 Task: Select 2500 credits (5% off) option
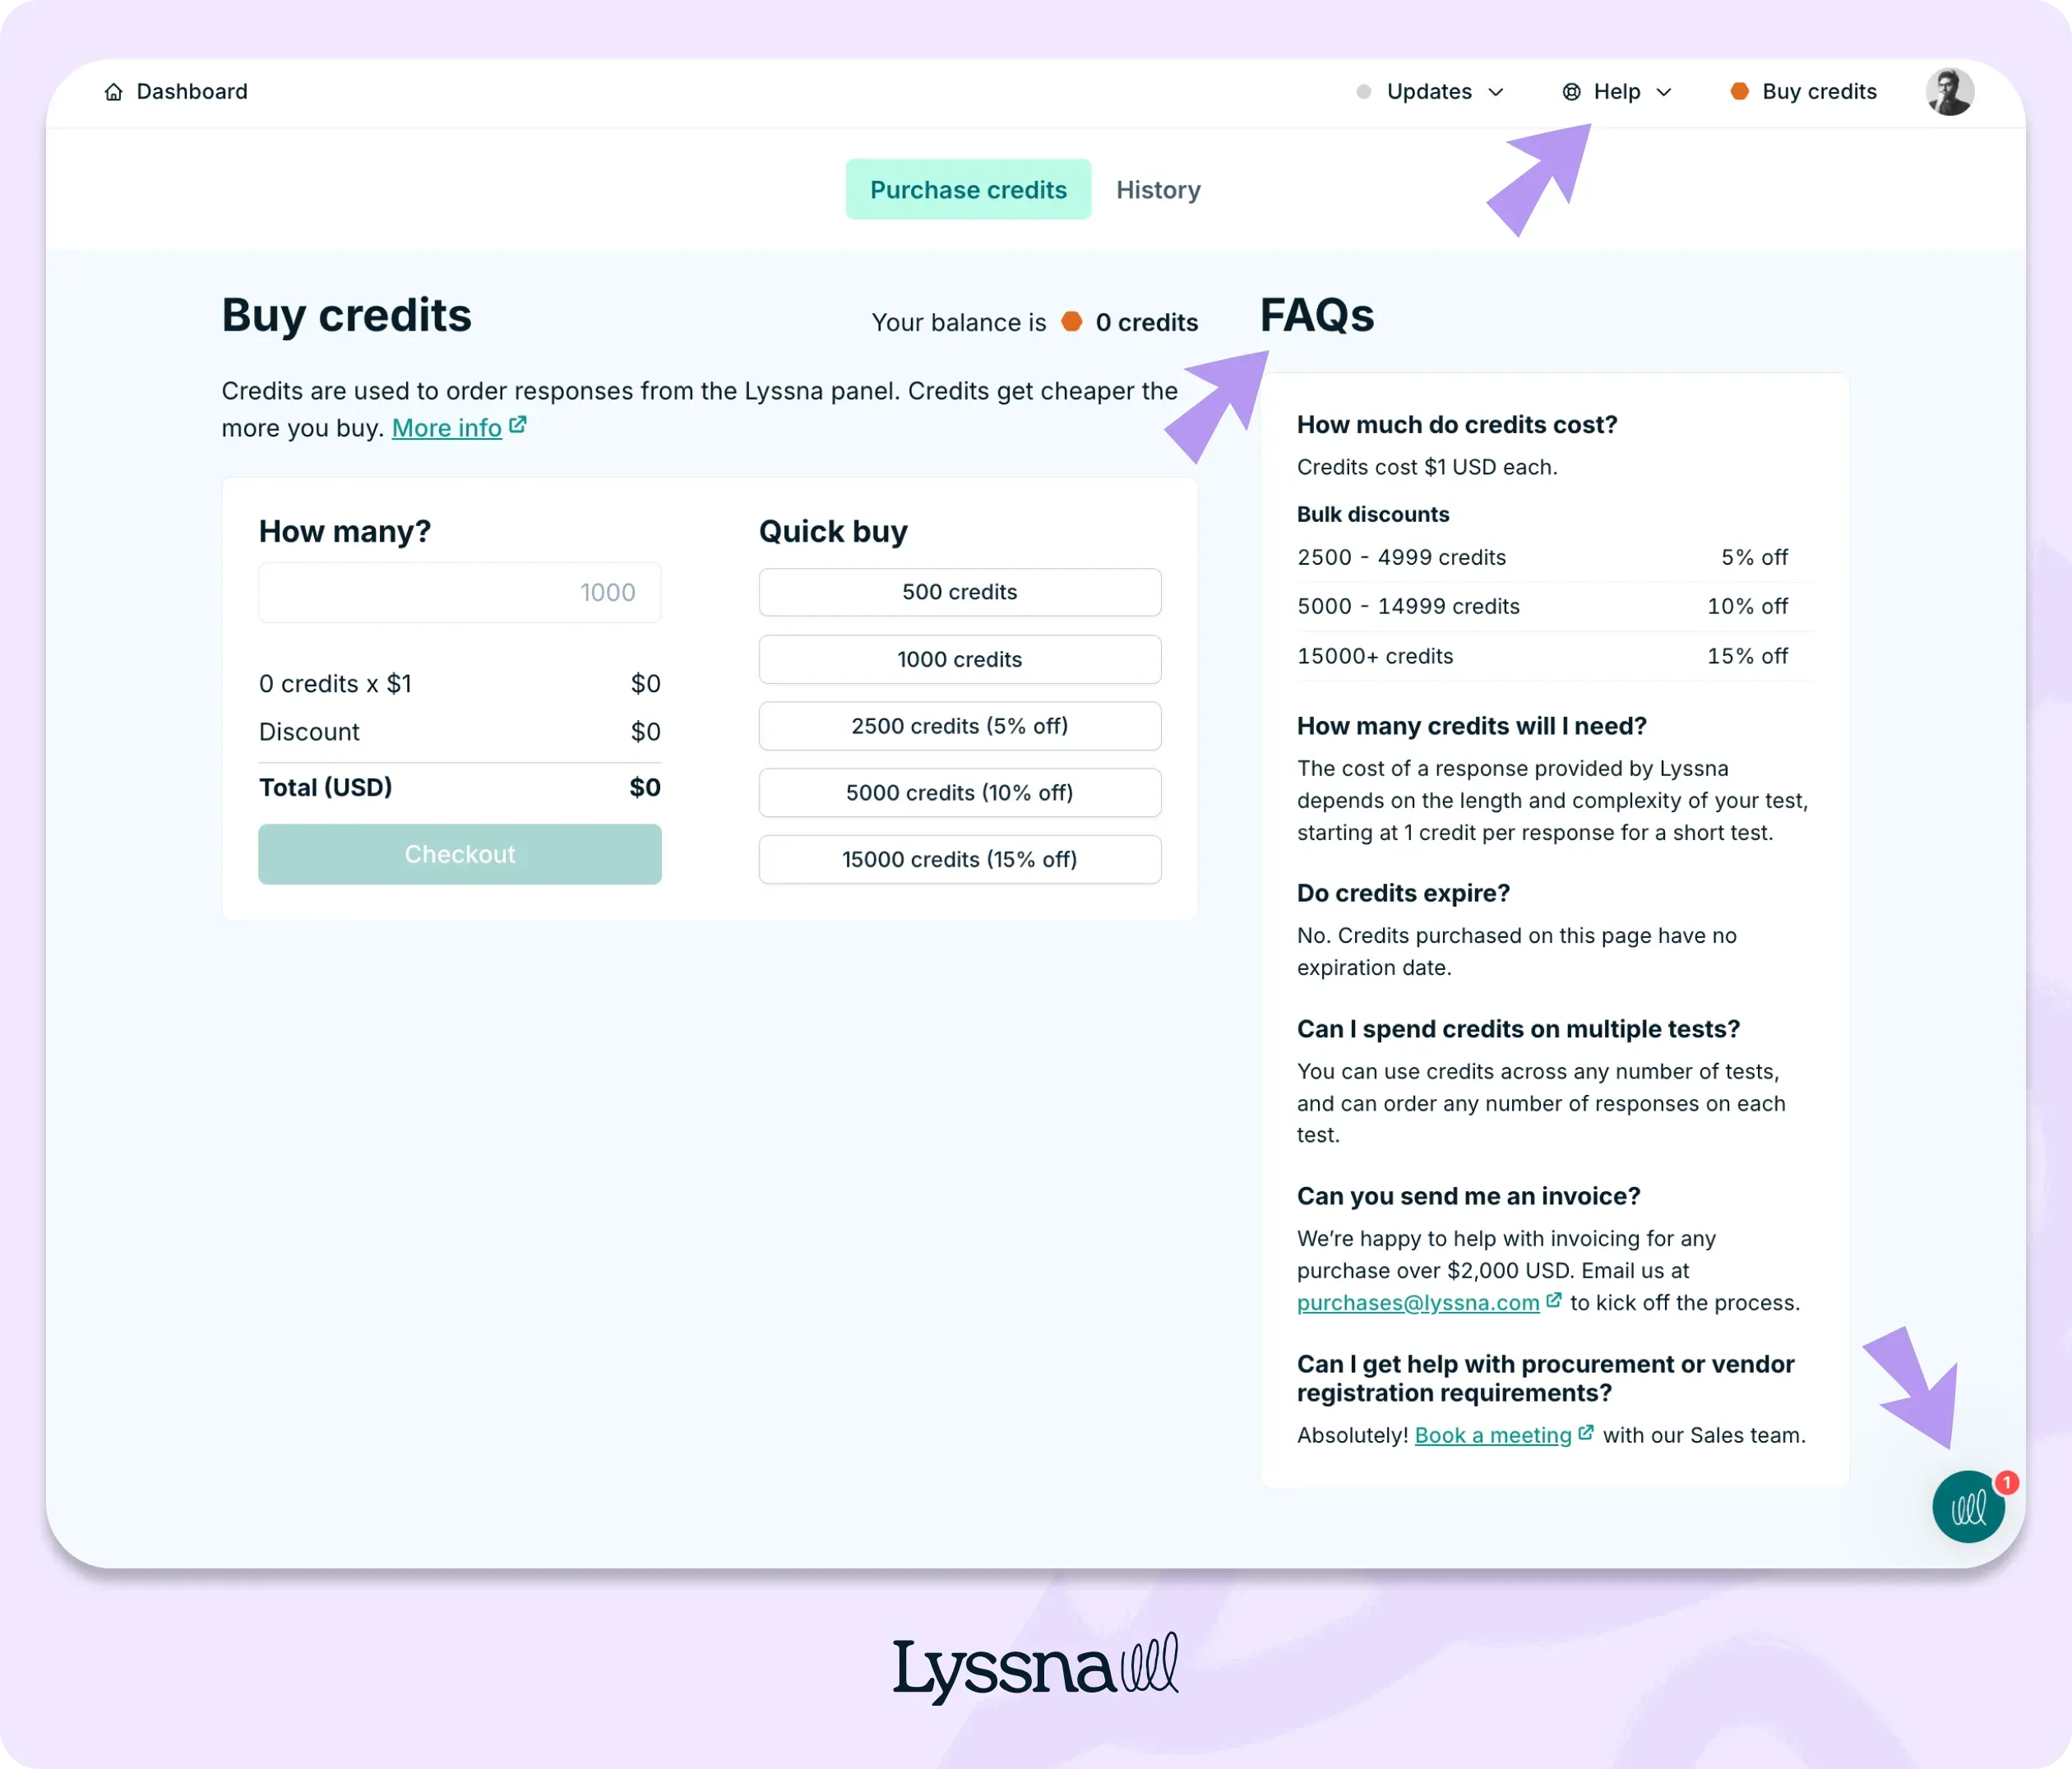click(x=959, y=726)
